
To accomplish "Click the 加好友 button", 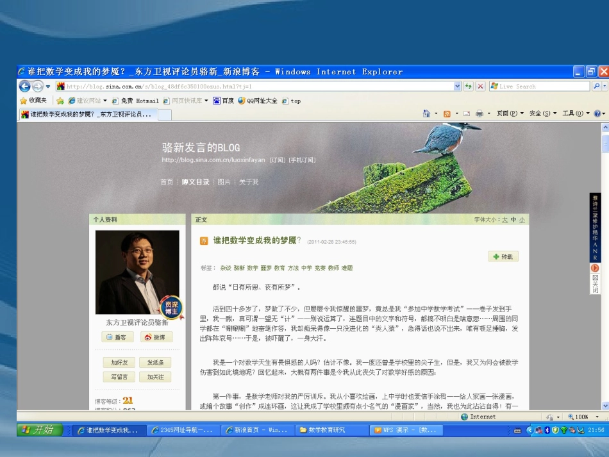I will tap(119, 362).
